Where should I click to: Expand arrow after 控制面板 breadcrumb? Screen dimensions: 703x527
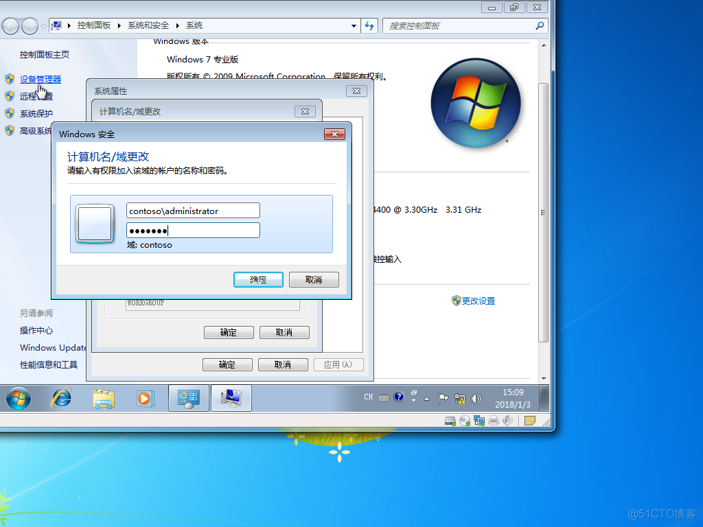tap(119, 25)
